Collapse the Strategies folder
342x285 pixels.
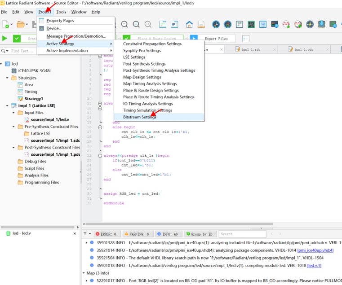tap(7, 78)
